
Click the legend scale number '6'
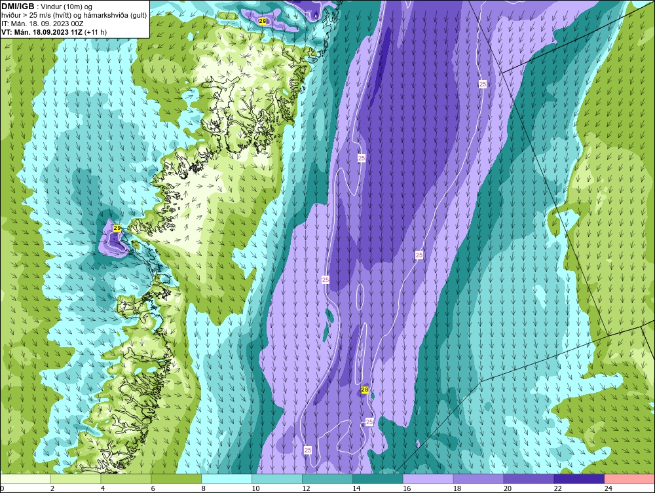[153, 488]
